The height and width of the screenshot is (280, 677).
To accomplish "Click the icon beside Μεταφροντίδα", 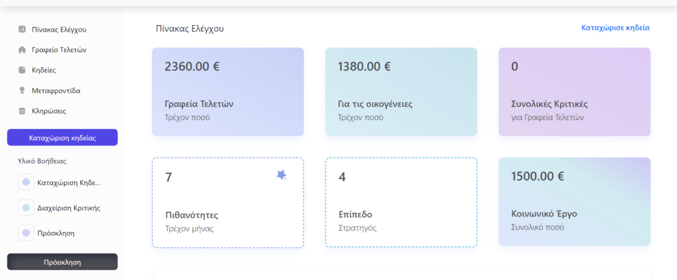I will (22, 90).
